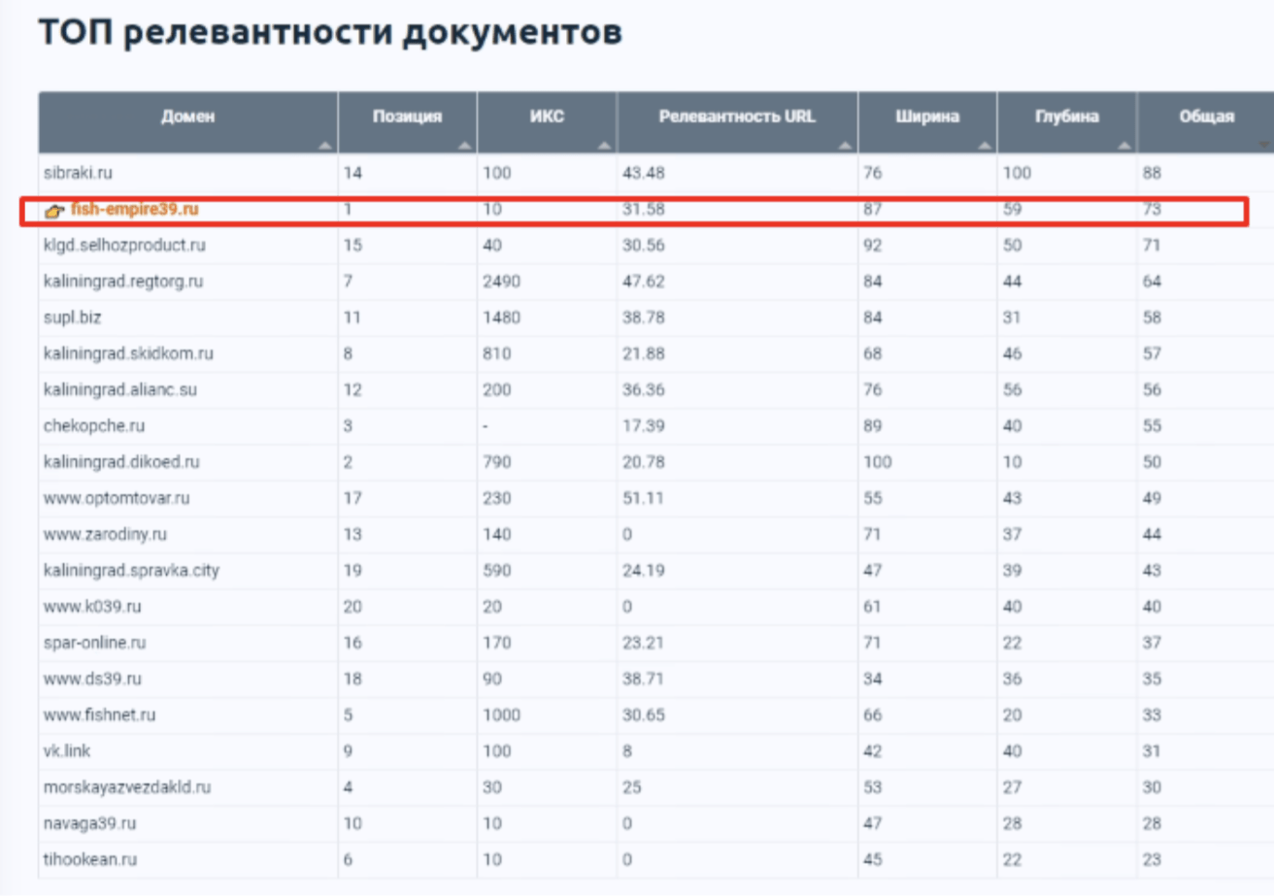Viewport: 1274px width, 896px height.
Task: Select the kaliningrad.alianc.su domain cell
Action: pyautogui.click(x=187, y=389)
